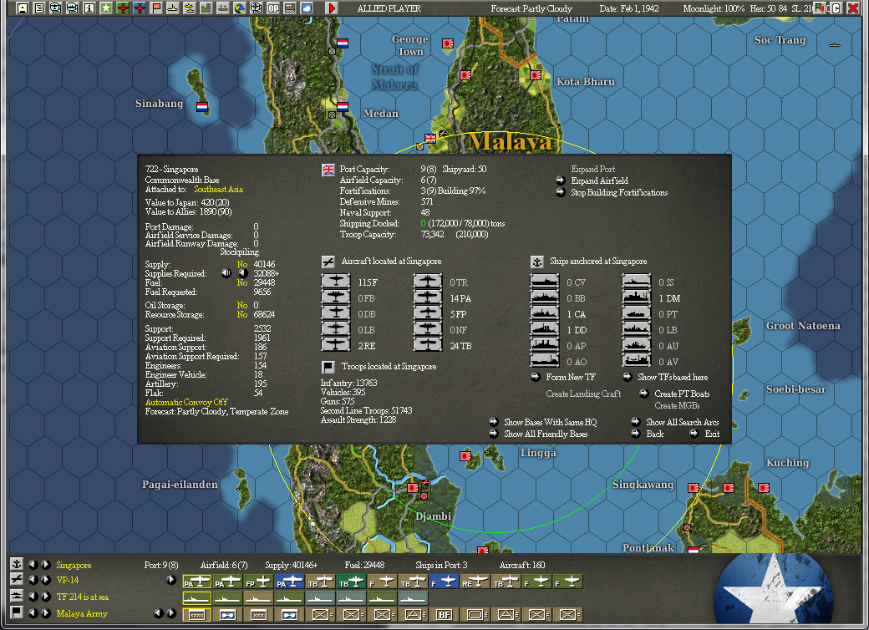This screenshot has height=630, width=869.
Task: Toggle Supply stockpiling No
Action: [242, 264]
